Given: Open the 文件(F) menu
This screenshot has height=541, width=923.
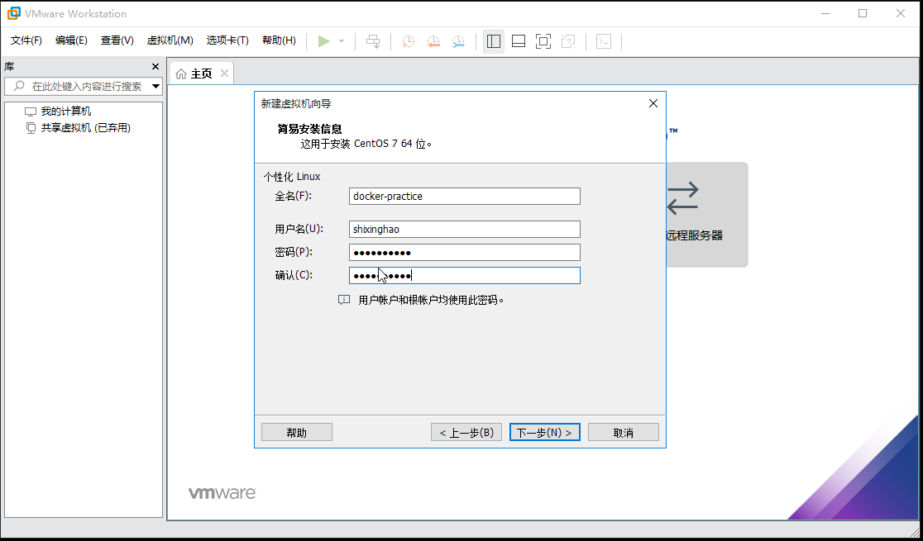Looking at the screenshot, I should coord(26,40).
